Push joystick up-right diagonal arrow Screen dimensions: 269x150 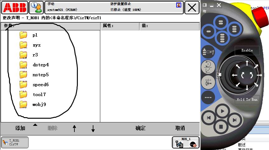point(256,66)
